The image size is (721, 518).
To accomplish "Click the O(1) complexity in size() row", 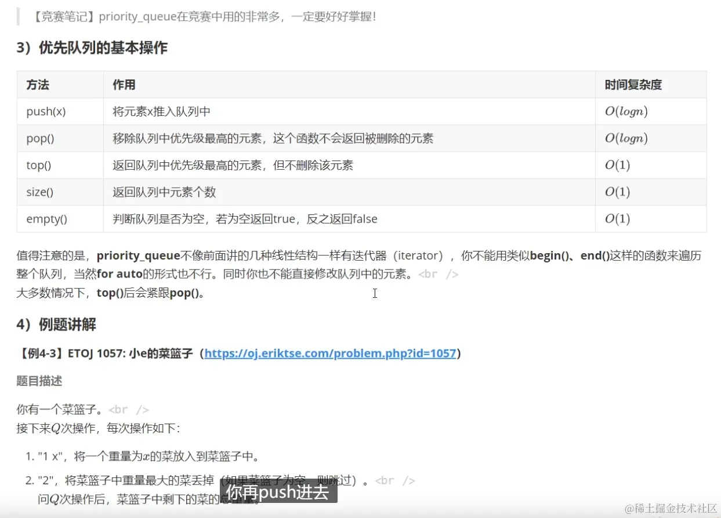I will coord(617,192).
